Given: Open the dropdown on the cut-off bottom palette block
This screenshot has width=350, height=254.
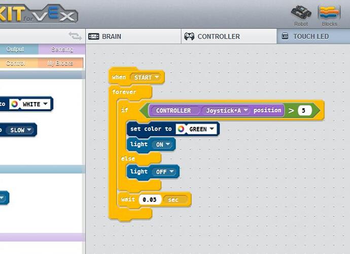Looking at the screenshot, I should pos(2,198).
